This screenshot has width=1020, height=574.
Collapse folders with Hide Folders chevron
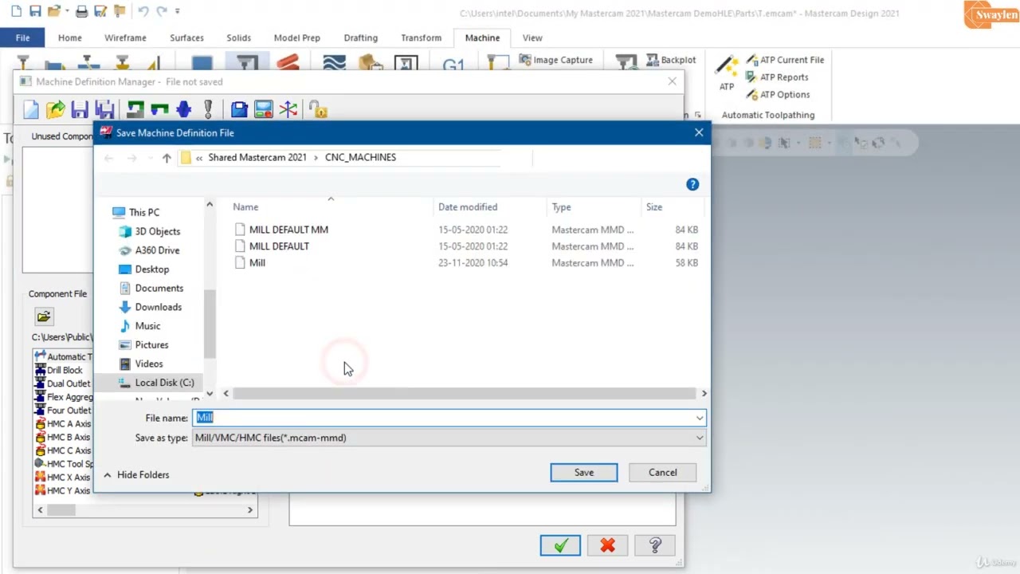tap(107, 475)
